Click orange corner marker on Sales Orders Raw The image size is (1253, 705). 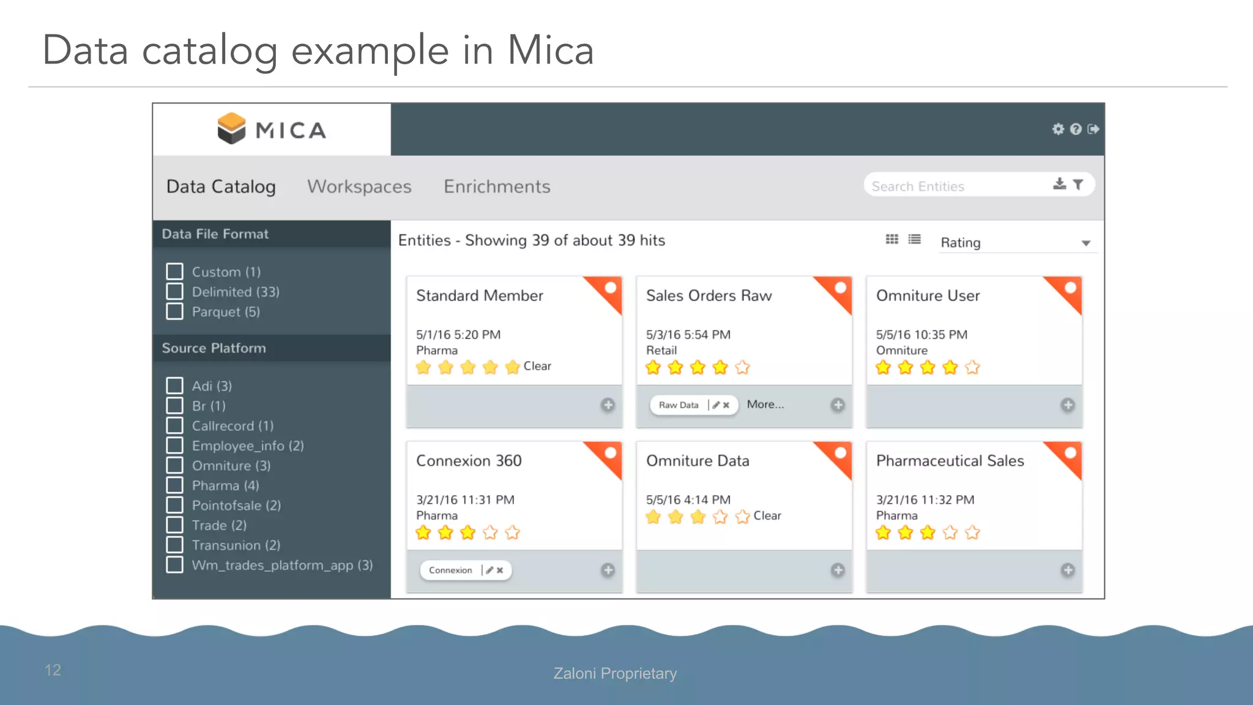(x=838, y=289)
